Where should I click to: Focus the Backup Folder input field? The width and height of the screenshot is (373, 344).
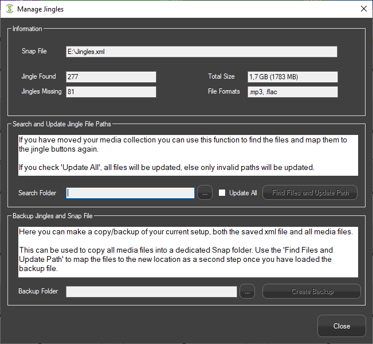[151, 292]
